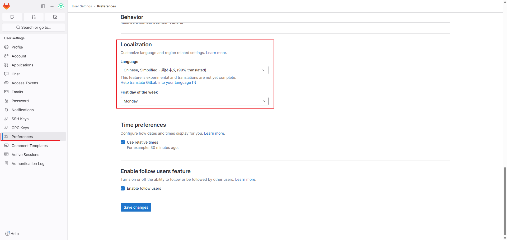
Task: Click inside the Search or go to field
Action: pos(34,27)
